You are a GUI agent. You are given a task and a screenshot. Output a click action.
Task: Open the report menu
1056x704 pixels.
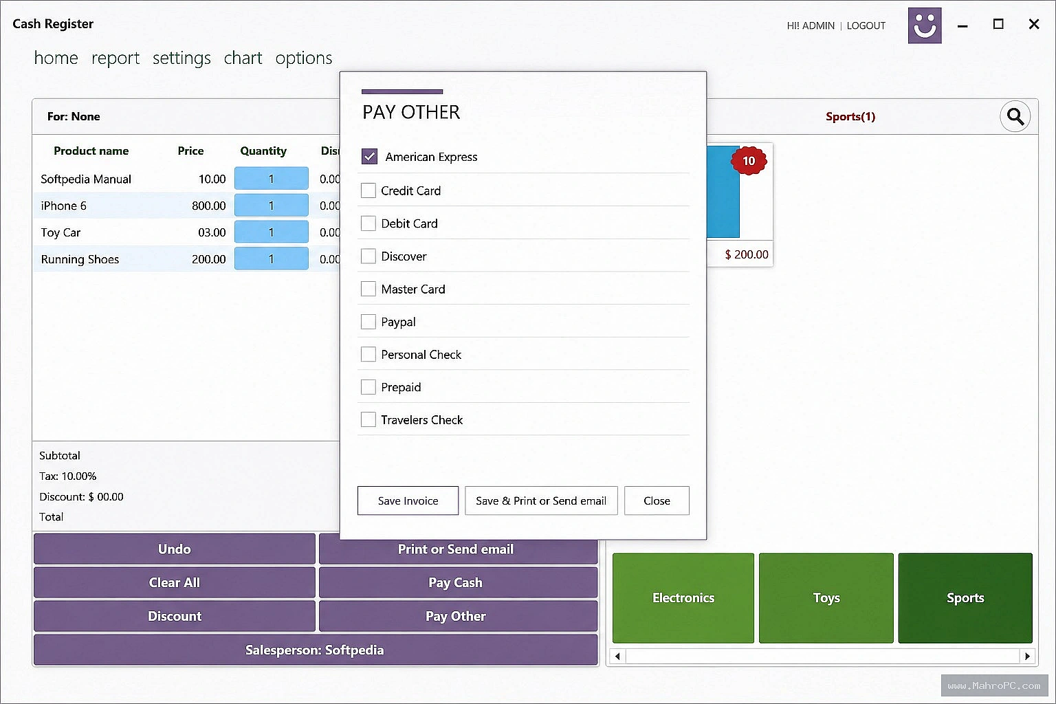tap(115, 58)
